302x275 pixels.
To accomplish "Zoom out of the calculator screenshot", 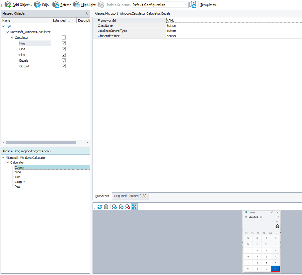I will pyautogui.click(x=120, y=207).
